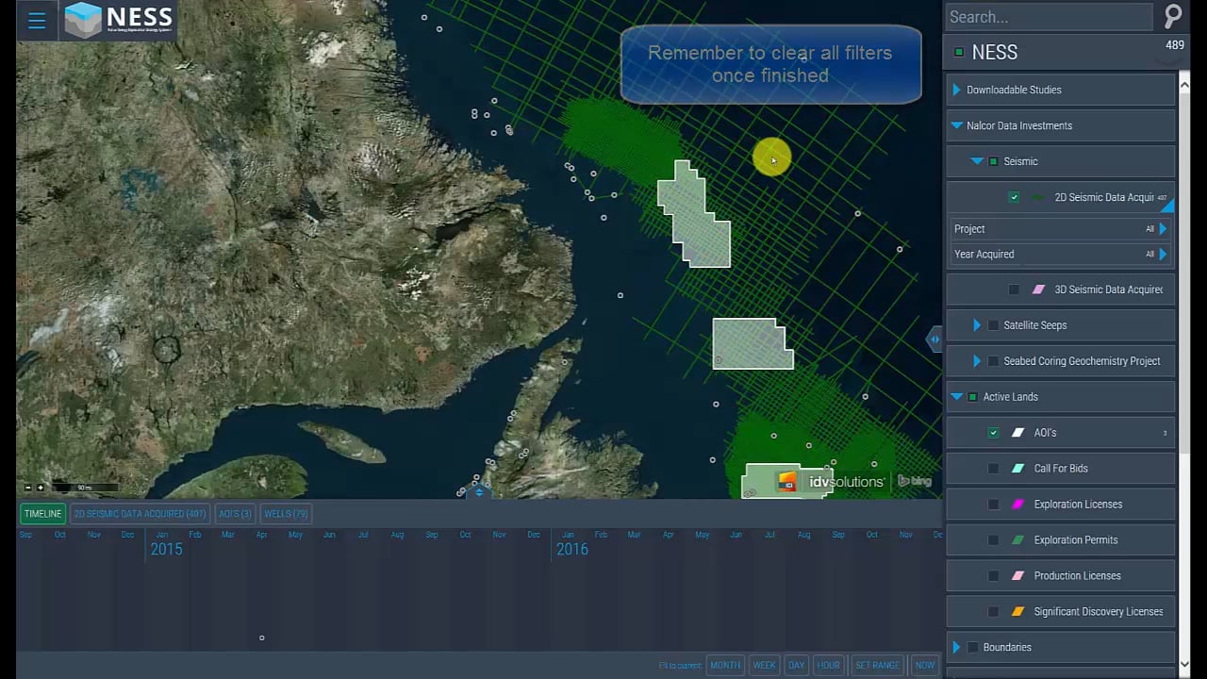Screen dimensions: 1207x679
Task: Click the NESS cube logo
Action: pos(83,20)
